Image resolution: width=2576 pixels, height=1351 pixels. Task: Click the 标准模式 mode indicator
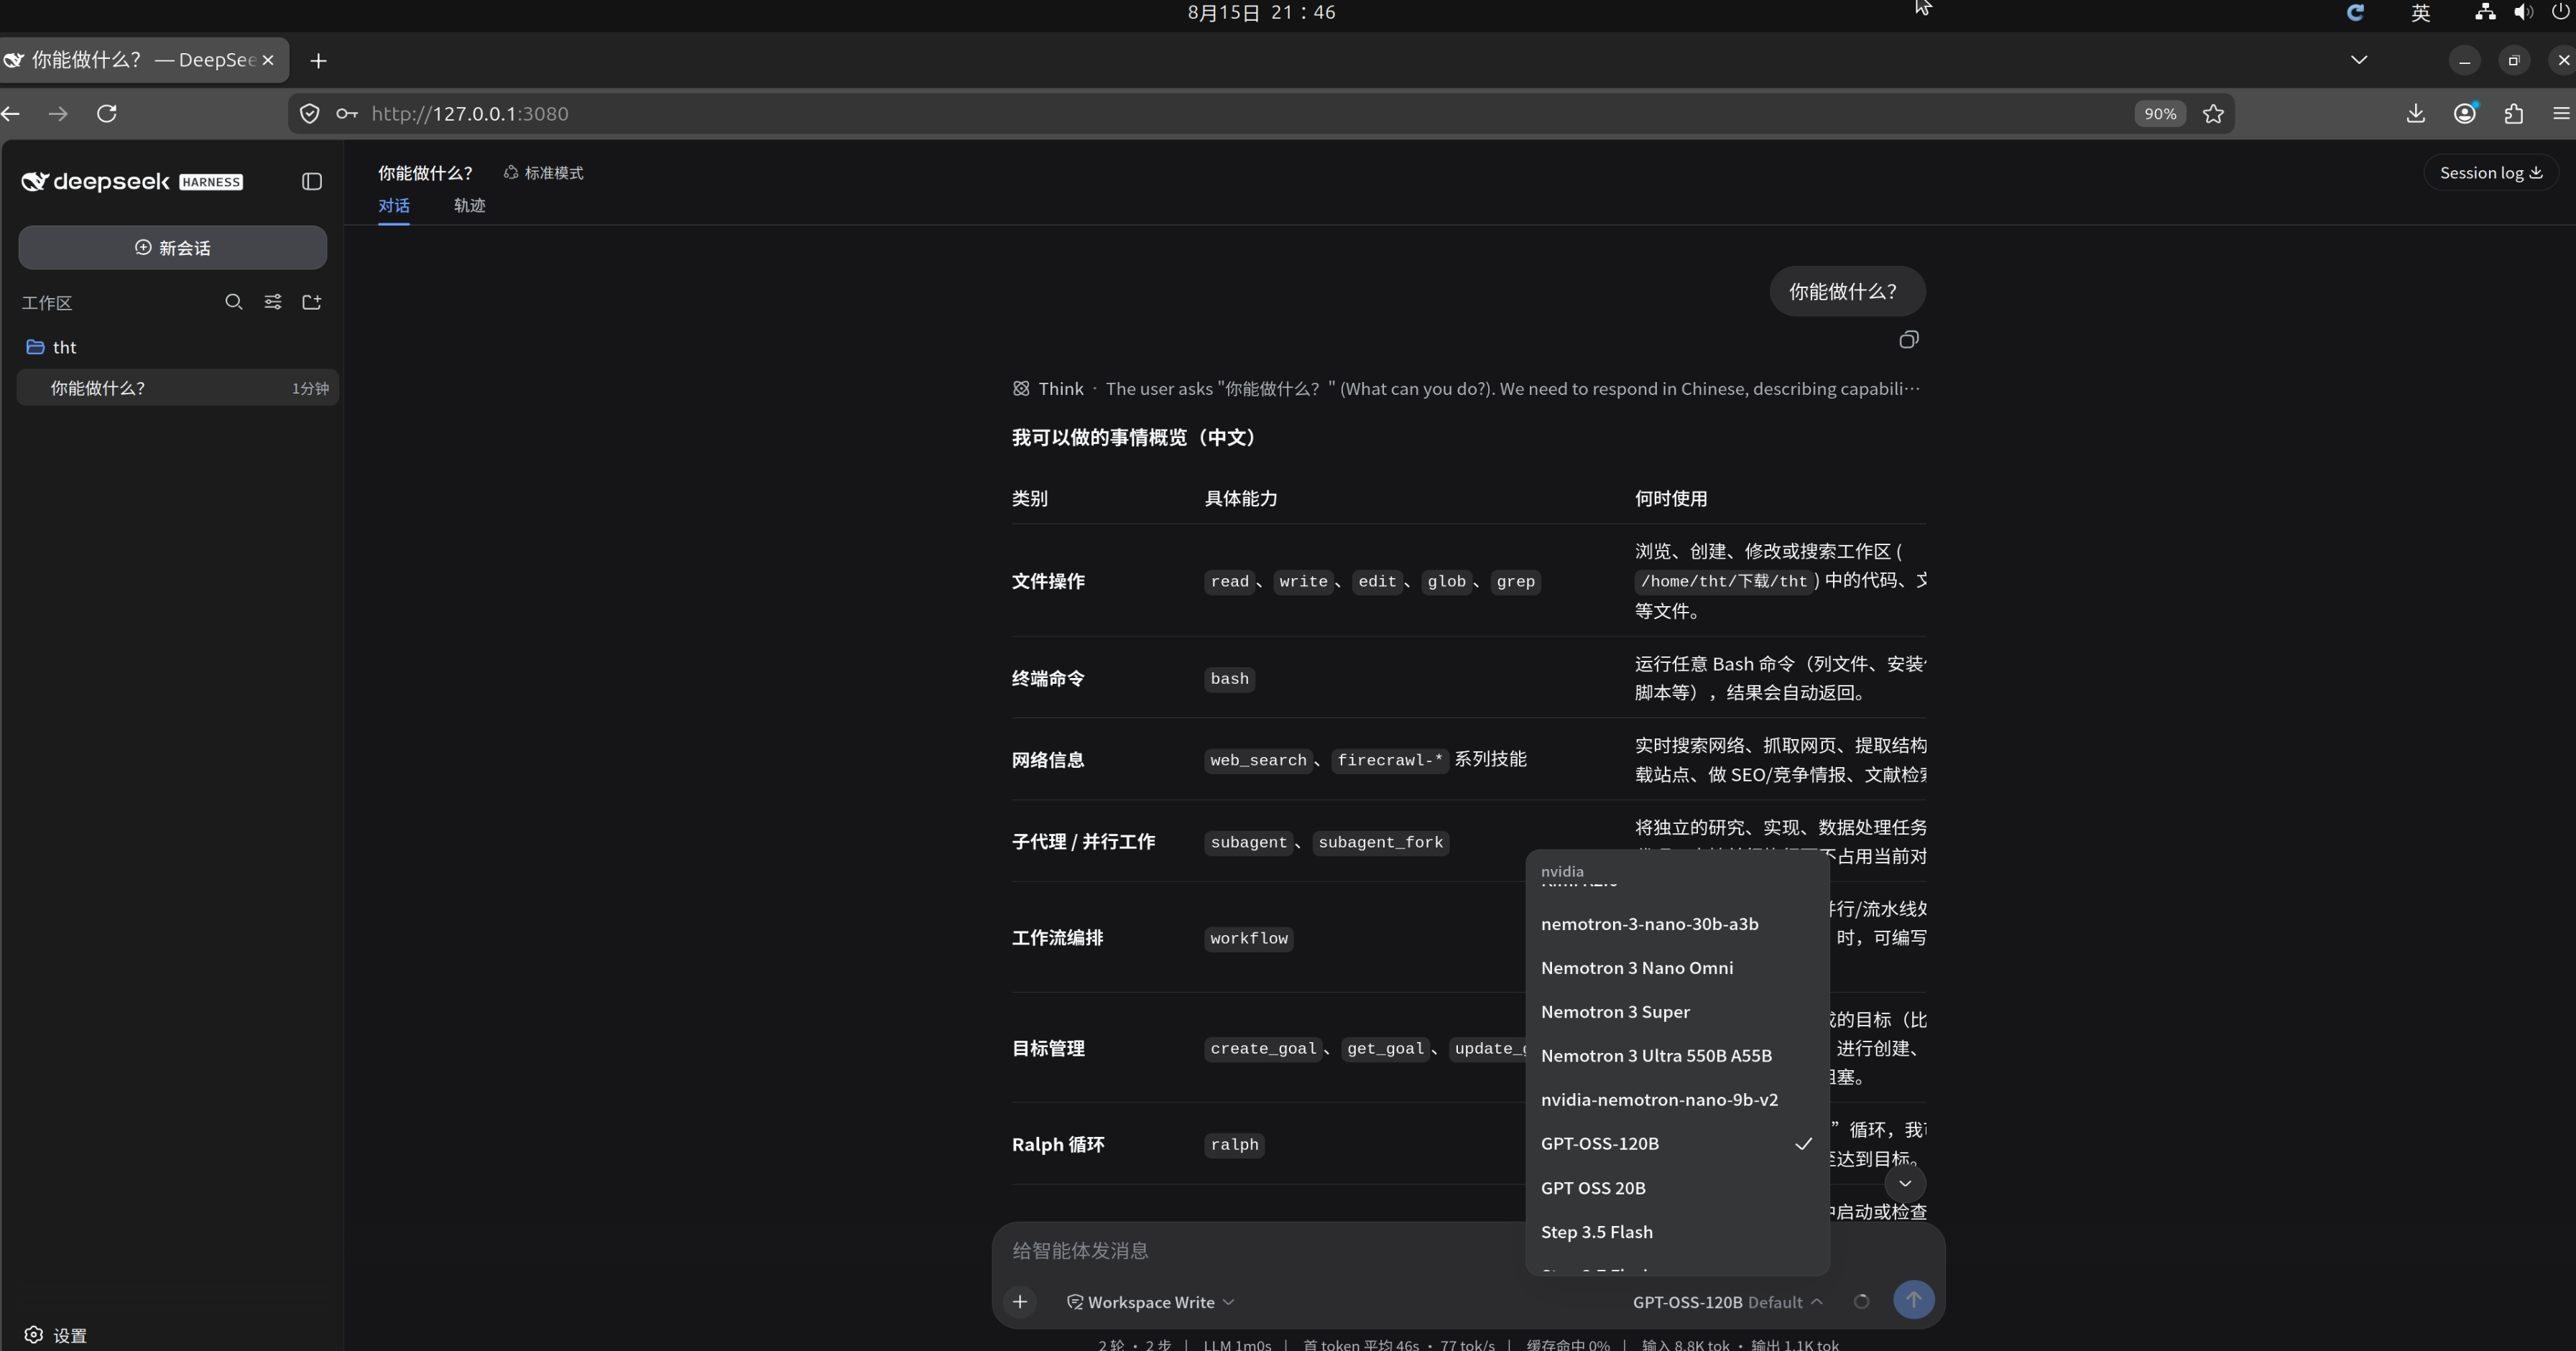click(x=544, y=173)
